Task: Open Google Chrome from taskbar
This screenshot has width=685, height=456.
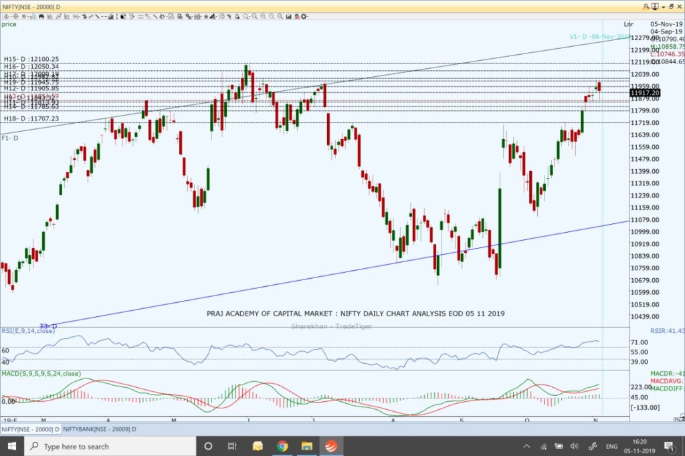Action: pos(282,446)
